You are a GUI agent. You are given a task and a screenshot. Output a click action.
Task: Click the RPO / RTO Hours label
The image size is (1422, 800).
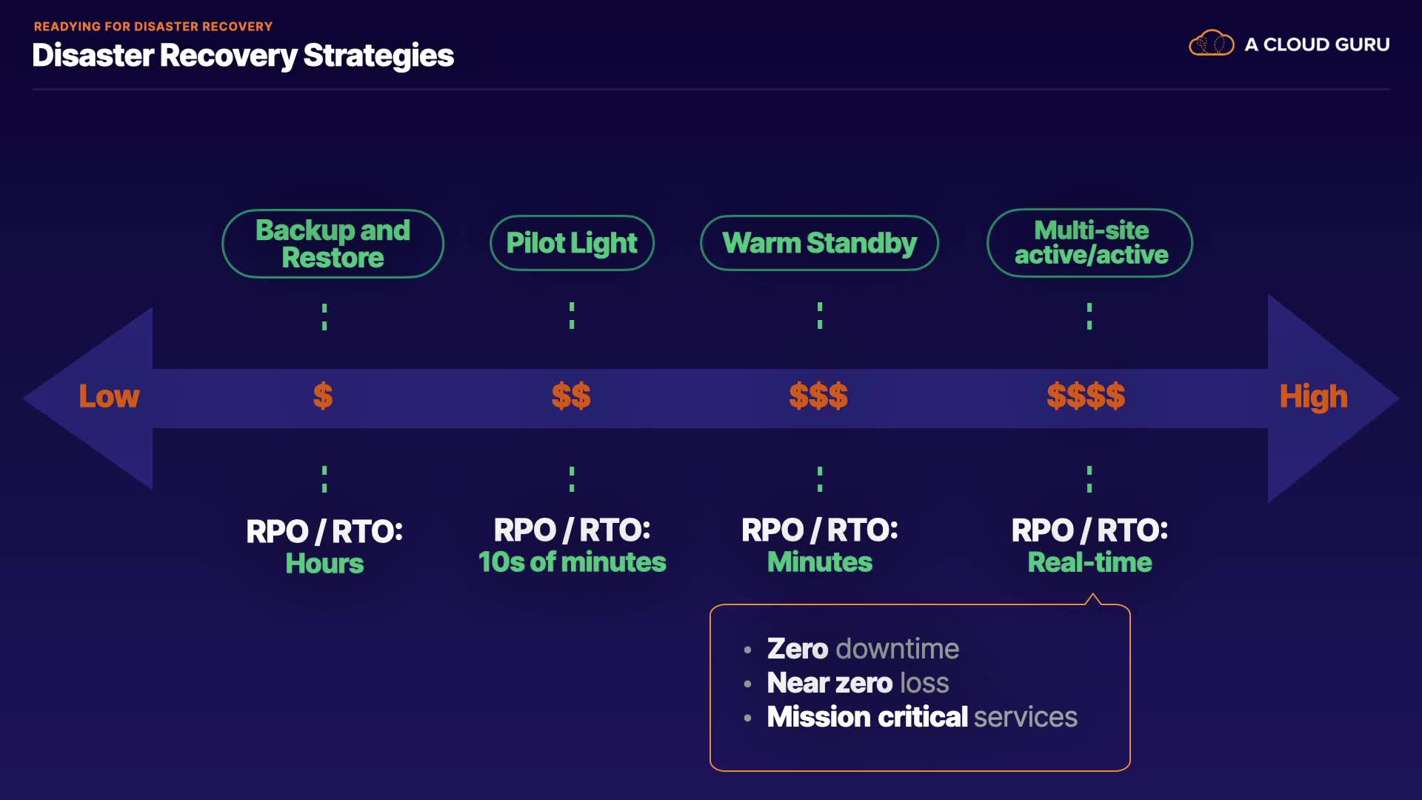[x=324, y=547]
